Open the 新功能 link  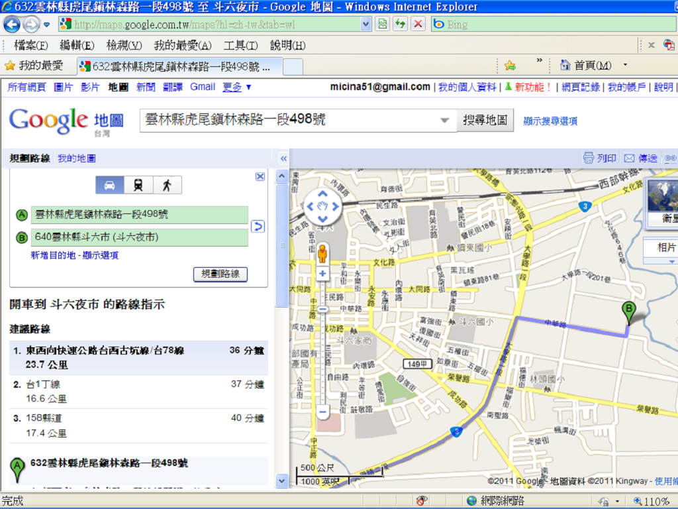click(532, 87)
